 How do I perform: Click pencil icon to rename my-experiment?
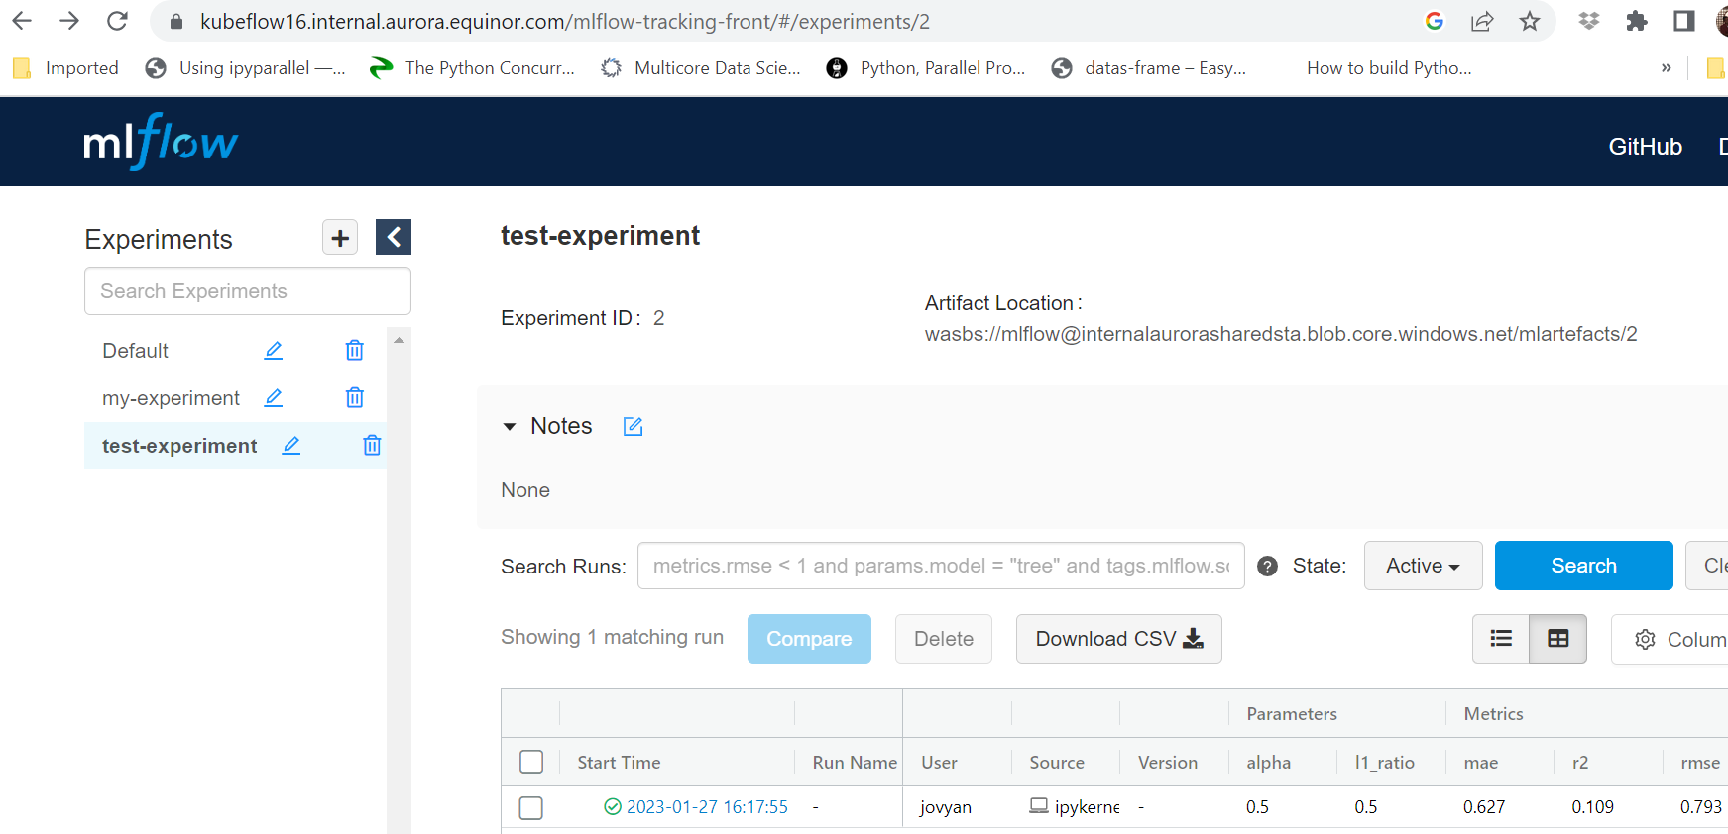click(274, 398)
